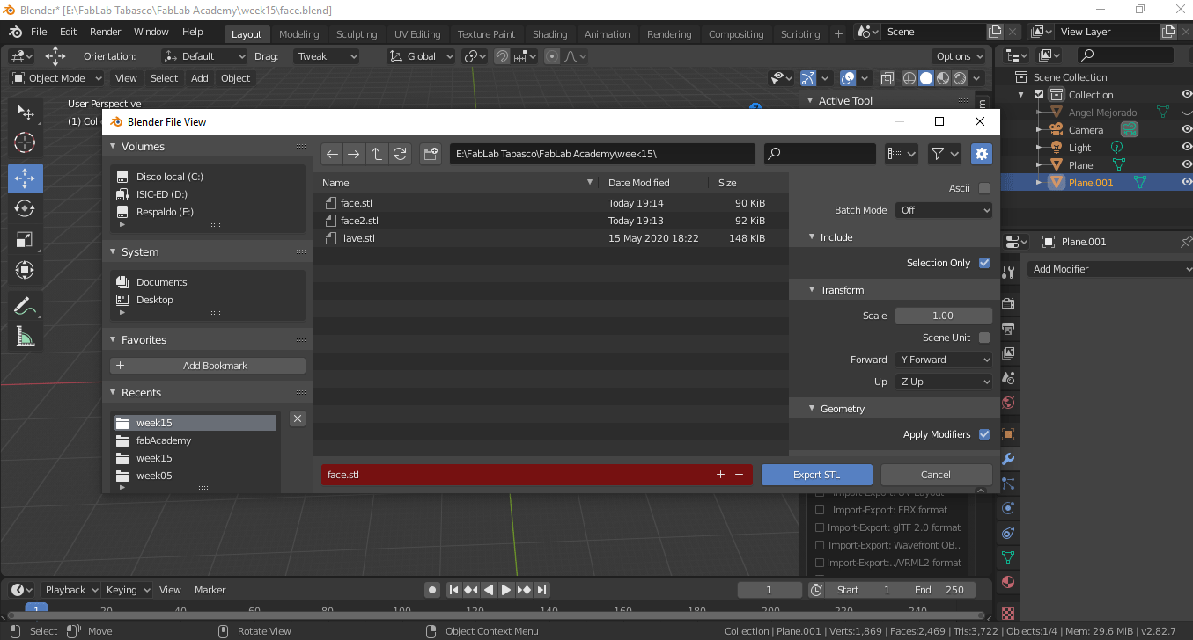Jump to the timeline start frame
This screenshot has width=1193, height=640.
[x=453, y=590]
